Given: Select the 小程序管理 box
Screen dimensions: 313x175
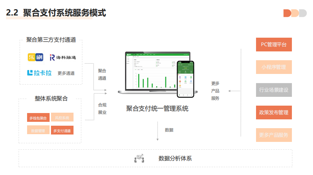Looking at the screenshot, I should (274, 67).
